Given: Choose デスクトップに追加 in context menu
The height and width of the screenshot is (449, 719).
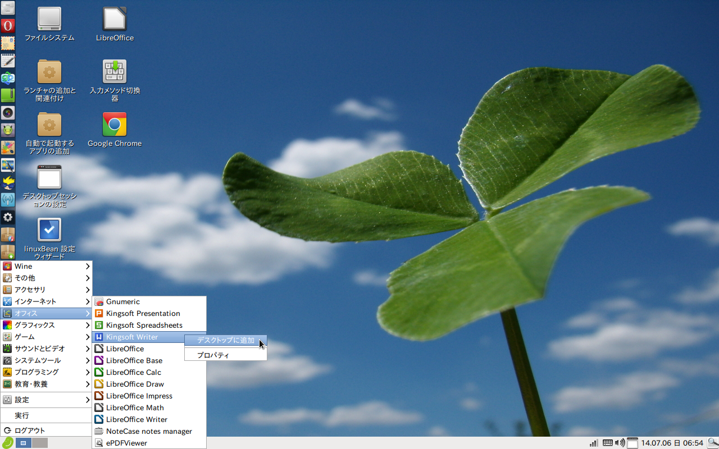Looking at the screenshot, I should point(226,340).
